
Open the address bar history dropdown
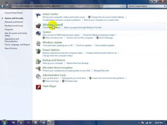(121, 6)
